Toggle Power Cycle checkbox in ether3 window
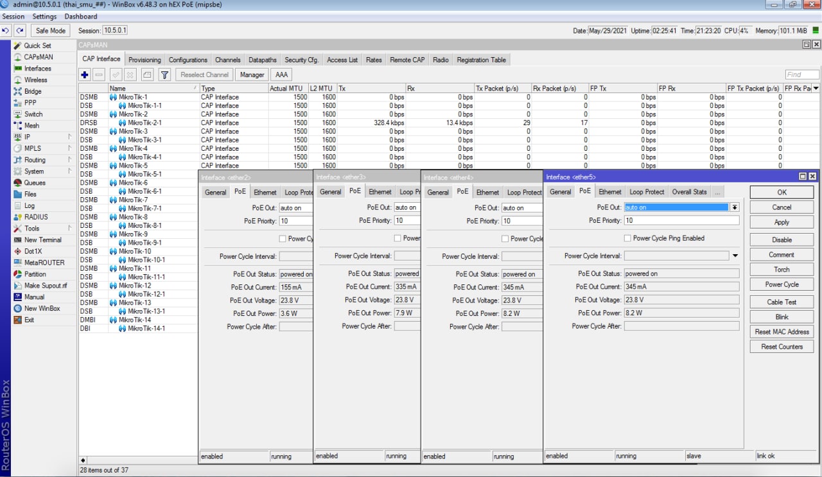Viewport: 822px width, 477px height. [398, 238]
